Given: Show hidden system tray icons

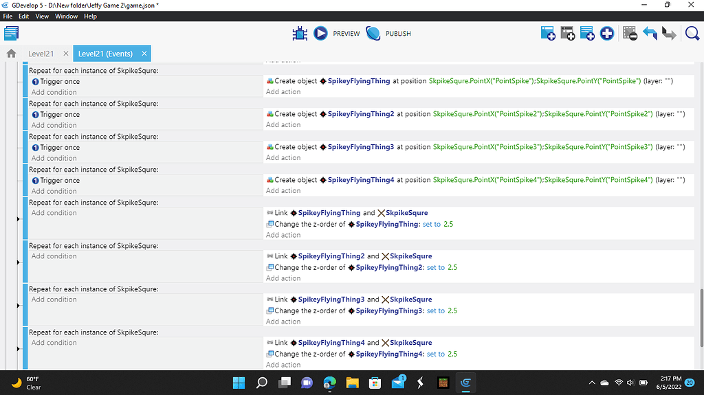Looking at the screenshot, I should point(592,383).
